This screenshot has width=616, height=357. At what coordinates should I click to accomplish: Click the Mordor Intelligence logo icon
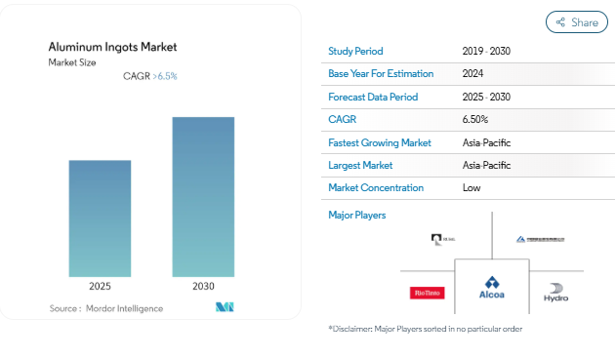point(225,306)
